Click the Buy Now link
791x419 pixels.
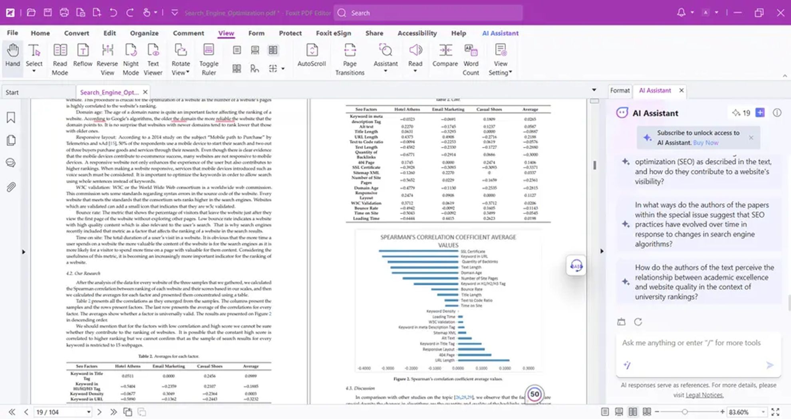(x=706, y=142)
